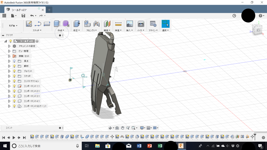267x150 pixels.
Task: Expand ビュー管理 folder
Action: (9, 51)
